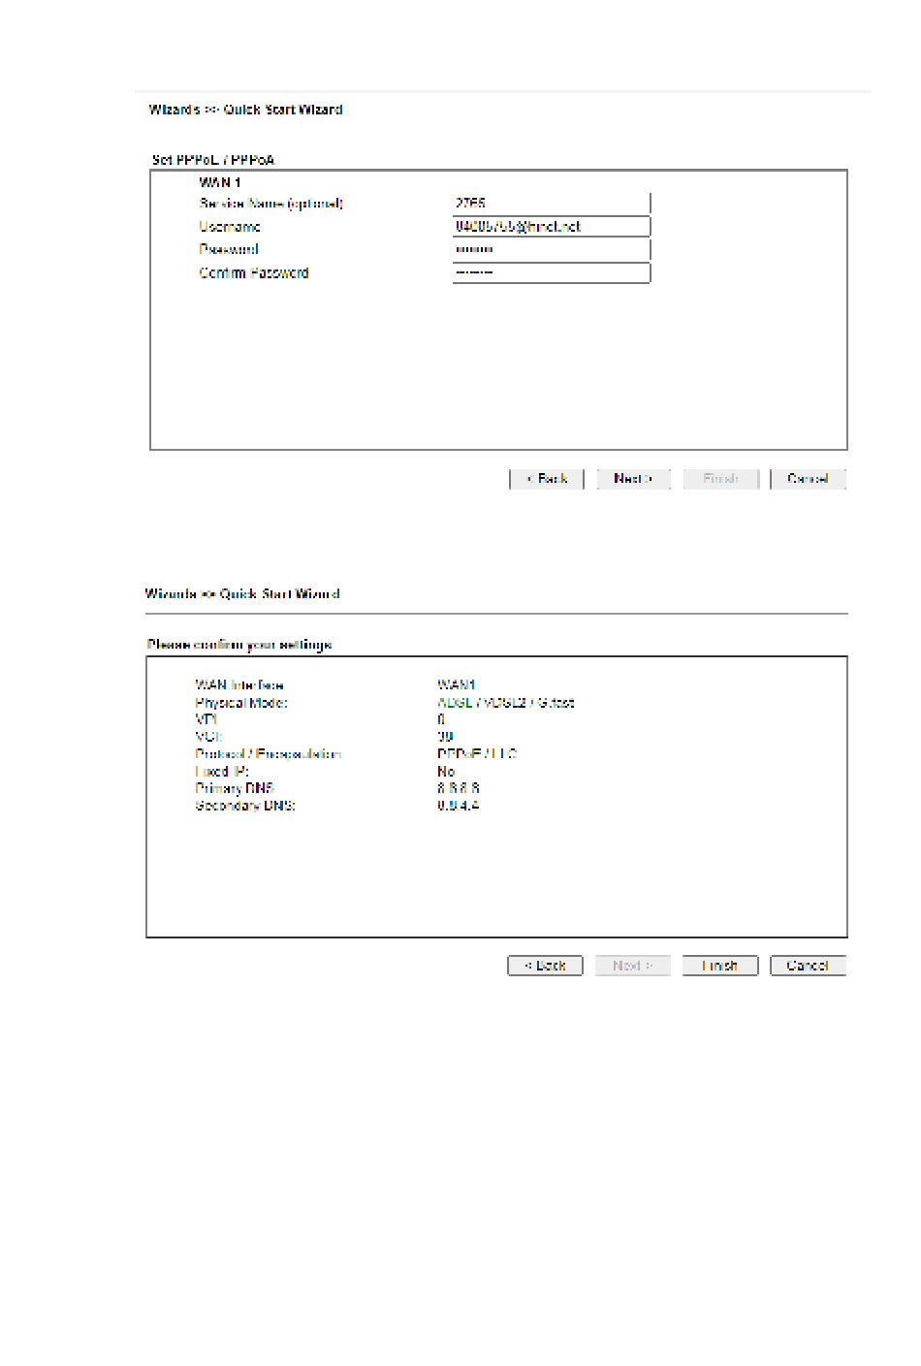The height and width of the screenshot is (1366, 921).
Task: Click the ADSL / VDSL2 / G.fast physical mode value
Action: (505, 703)
